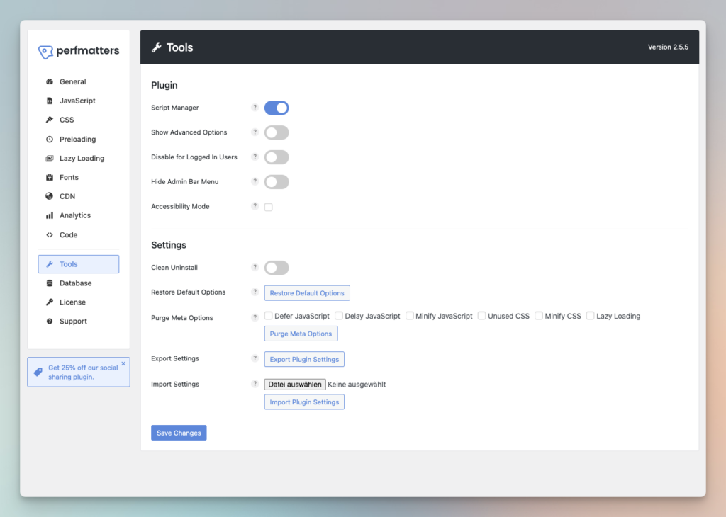Click the wrench icon in Tools header

[157, 47]
